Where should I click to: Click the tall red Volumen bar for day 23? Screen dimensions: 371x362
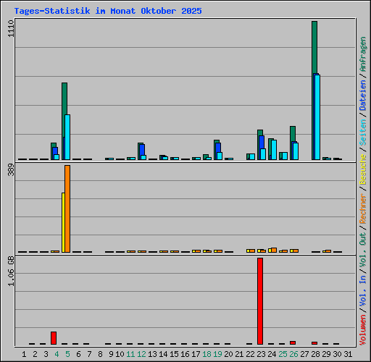260,301
